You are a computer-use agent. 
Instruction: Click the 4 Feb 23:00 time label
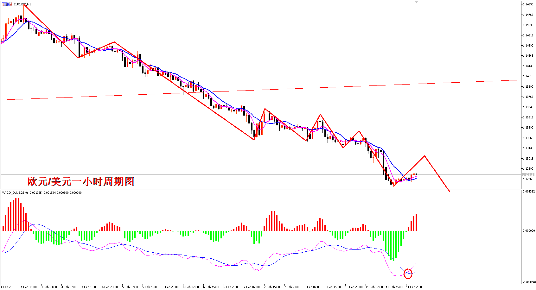pyautogui.click(x=110, y=287)
